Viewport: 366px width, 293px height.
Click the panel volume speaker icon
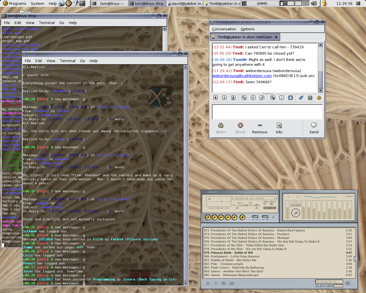(314, 3)
